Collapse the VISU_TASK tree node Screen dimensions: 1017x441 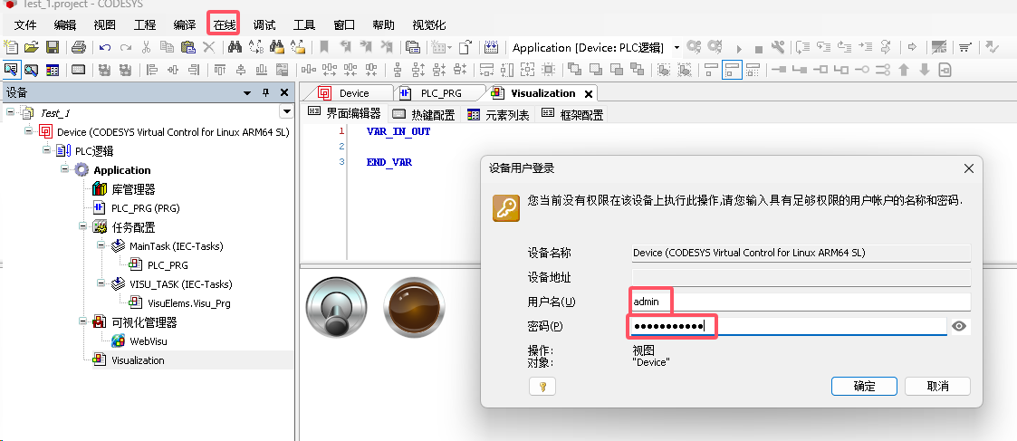pos(101,283)
